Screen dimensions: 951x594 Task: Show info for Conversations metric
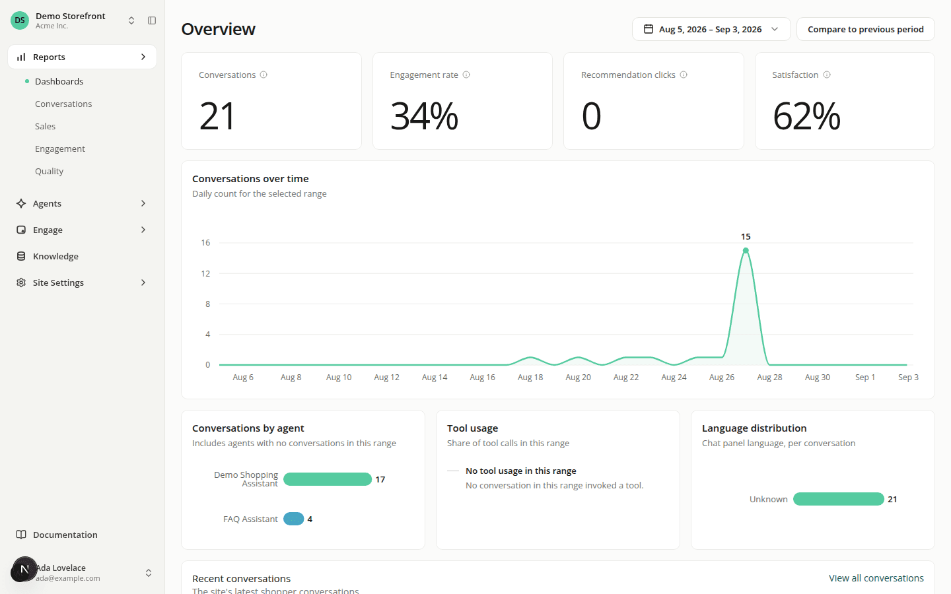coord(264,75)
